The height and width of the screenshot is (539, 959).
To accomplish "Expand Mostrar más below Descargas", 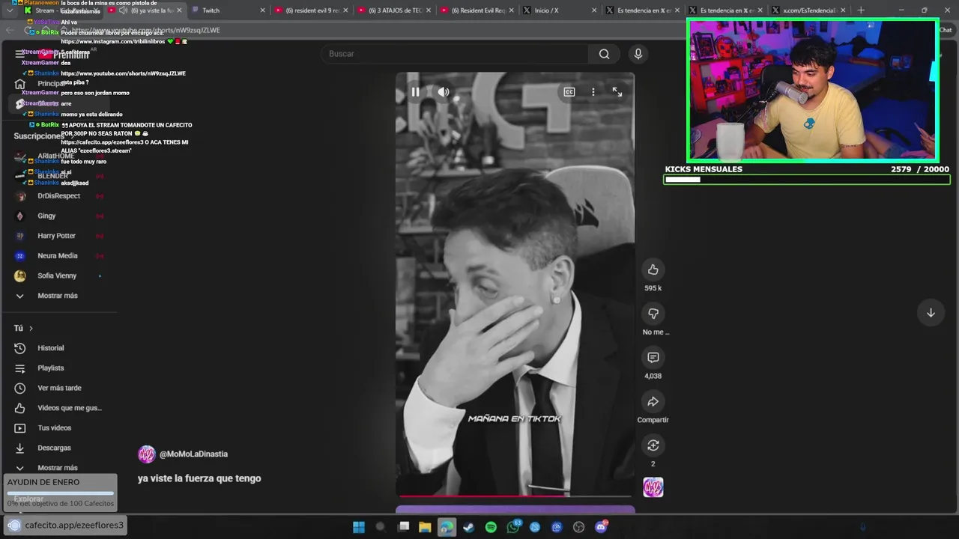I will [x=58, y=468].
